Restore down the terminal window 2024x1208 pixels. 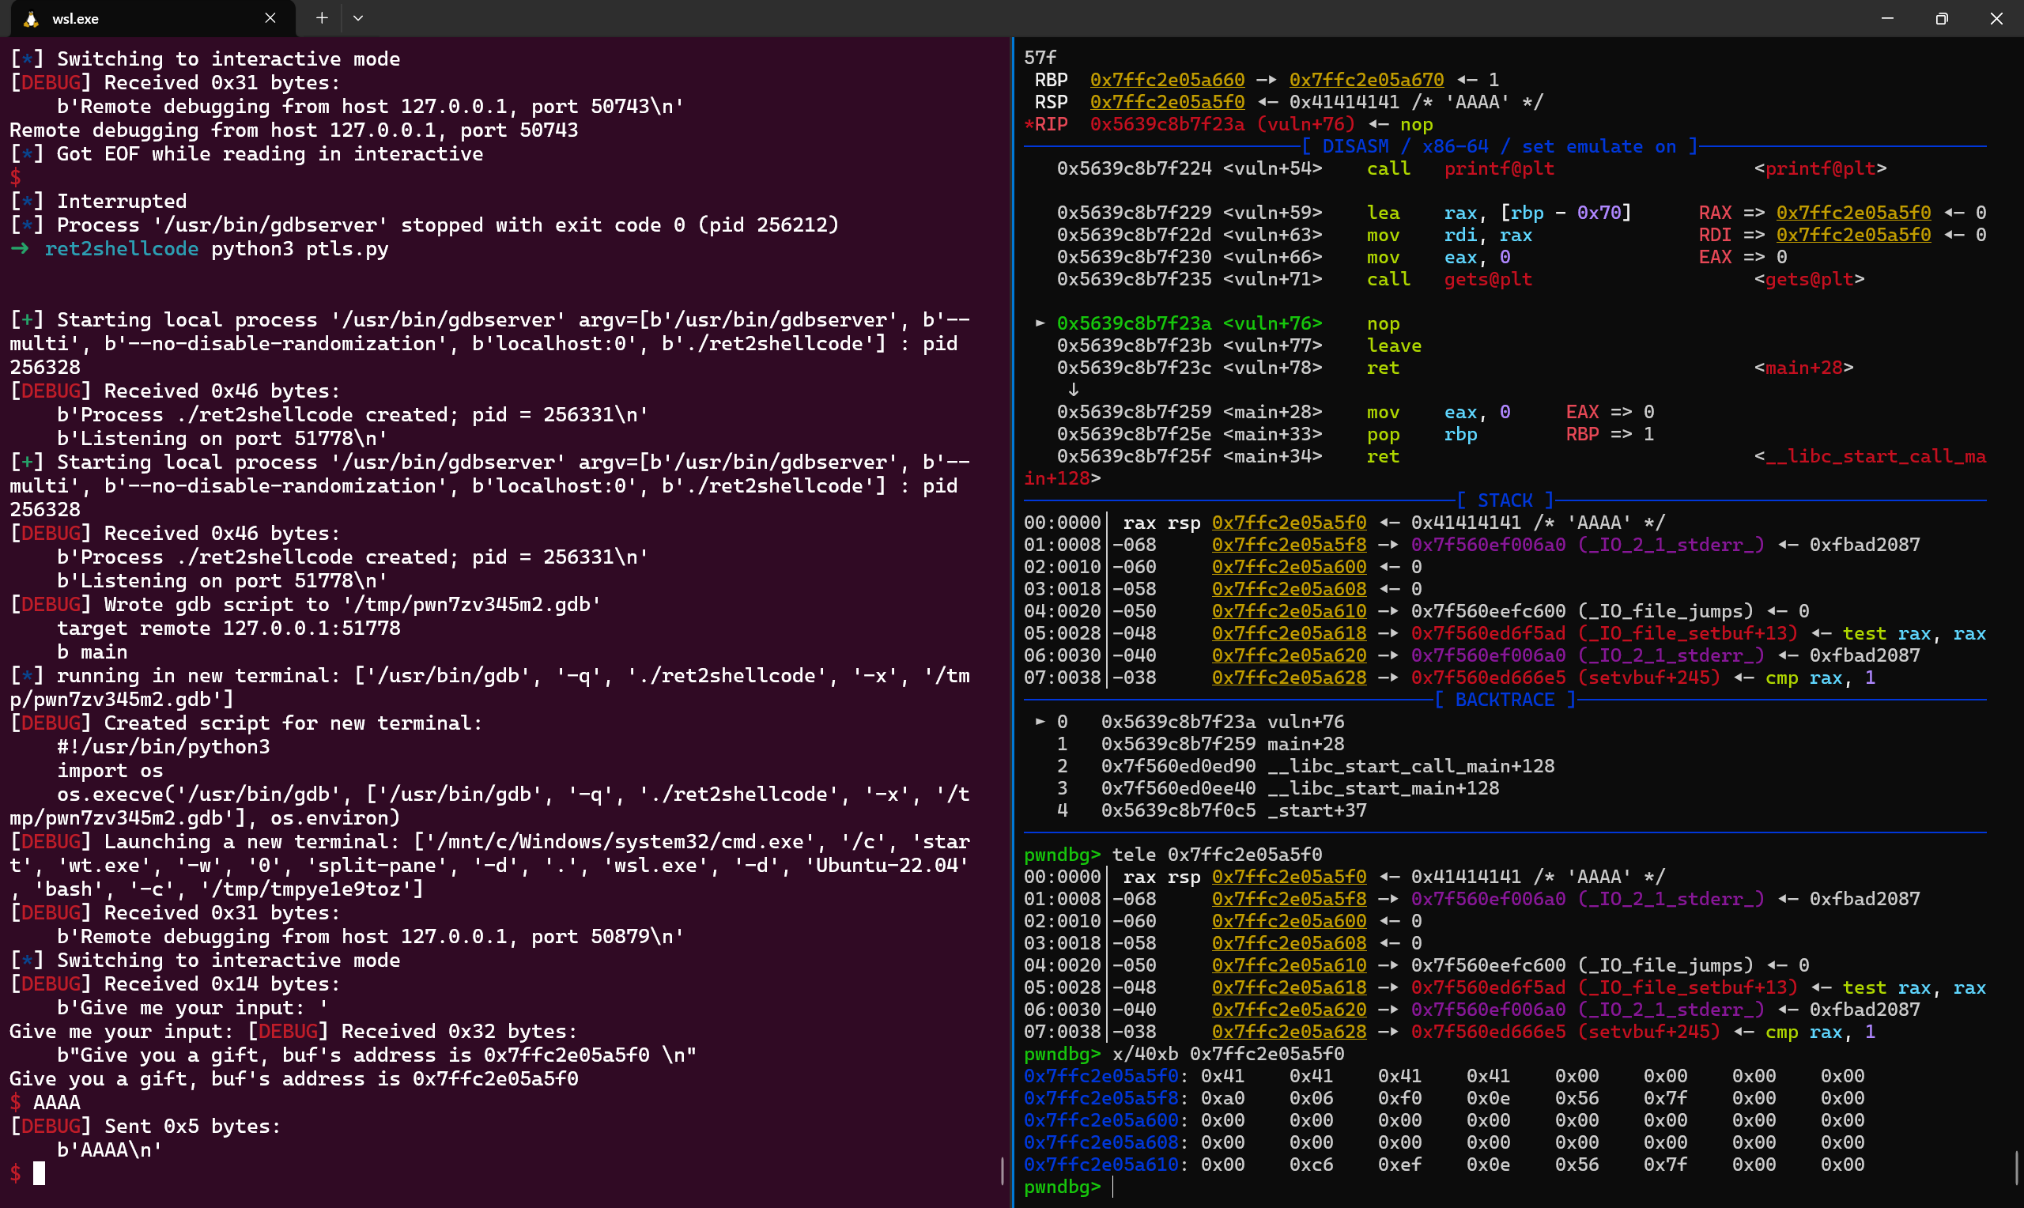[x=1942, y=18]
